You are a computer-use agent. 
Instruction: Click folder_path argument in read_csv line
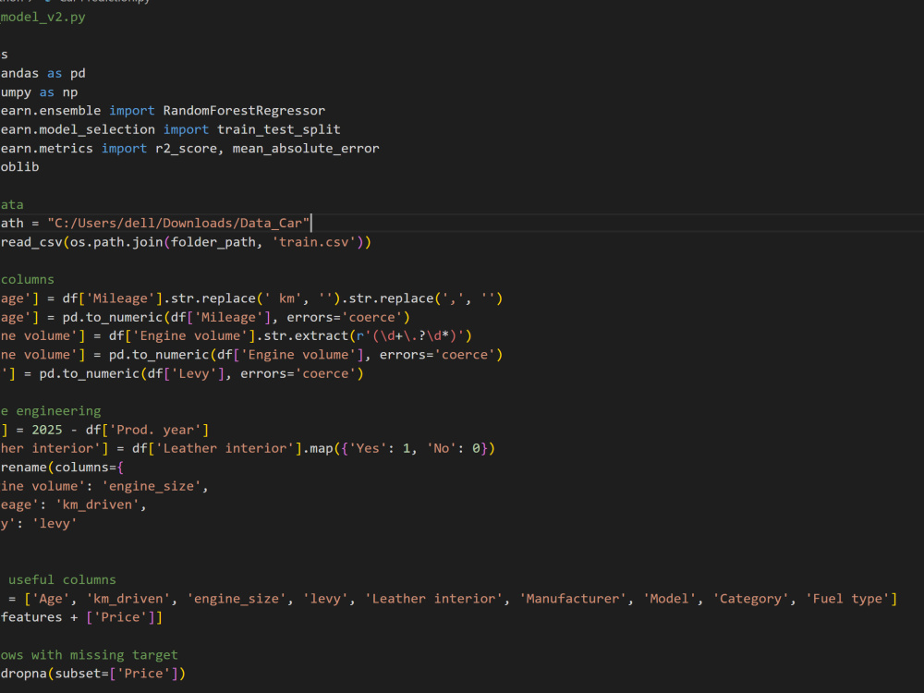coord(213,242)
